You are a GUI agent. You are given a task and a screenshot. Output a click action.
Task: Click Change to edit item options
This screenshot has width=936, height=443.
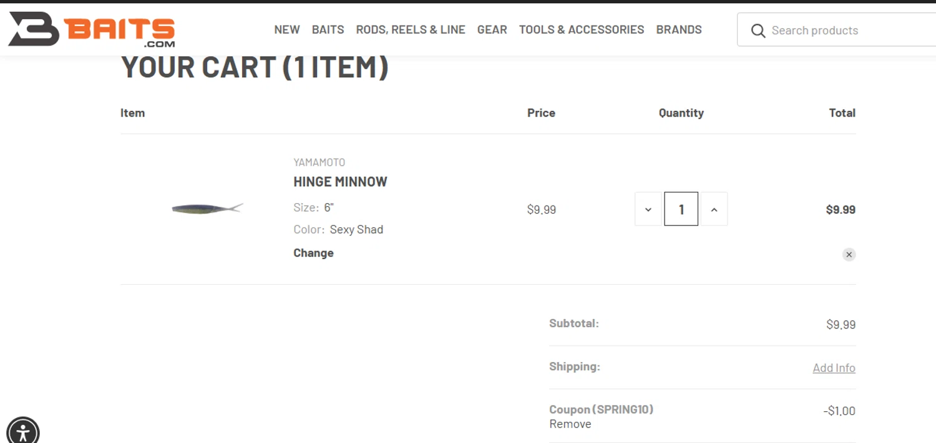click(313, 253)
